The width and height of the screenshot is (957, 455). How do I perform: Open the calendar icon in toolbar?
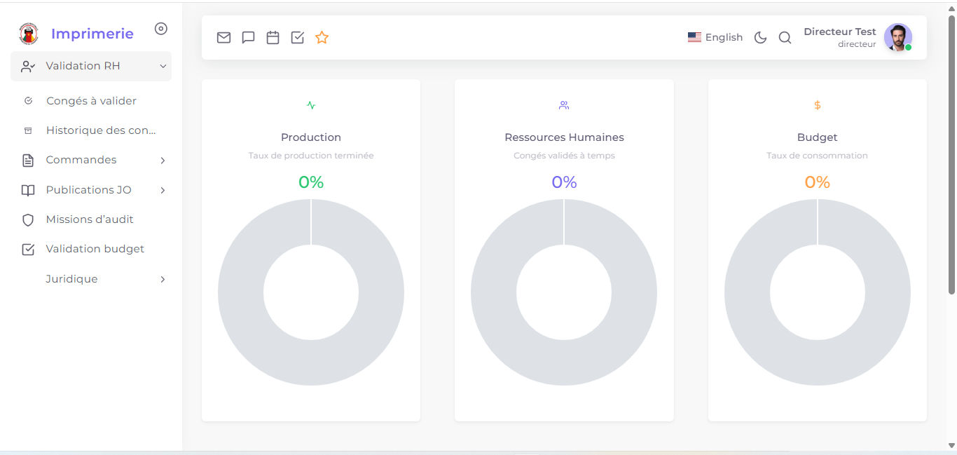[x=273, y=38]
